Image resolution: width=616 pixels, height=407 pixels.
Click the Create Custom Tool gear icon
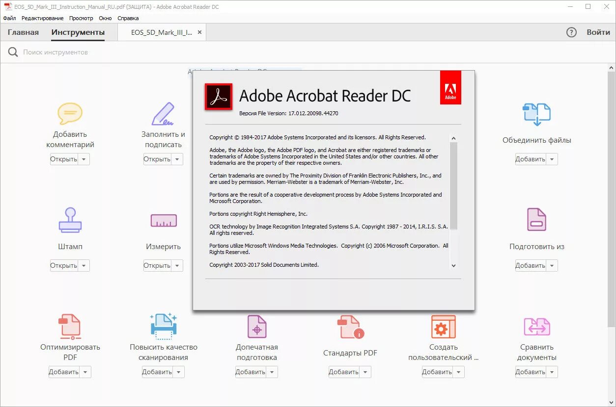click(x=443, y=327)
